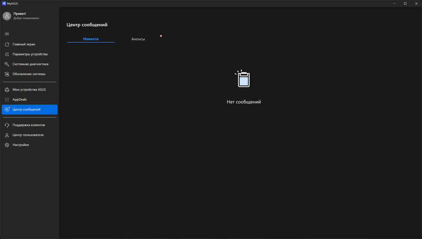Open Настройки page

tap(30, 145)
